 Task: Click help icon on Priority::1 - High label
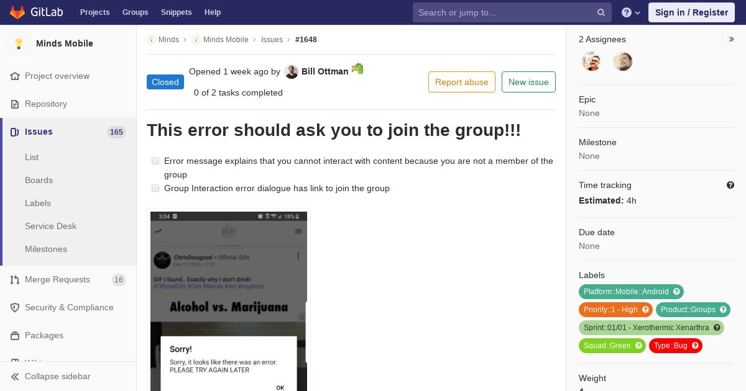(645, 310)
